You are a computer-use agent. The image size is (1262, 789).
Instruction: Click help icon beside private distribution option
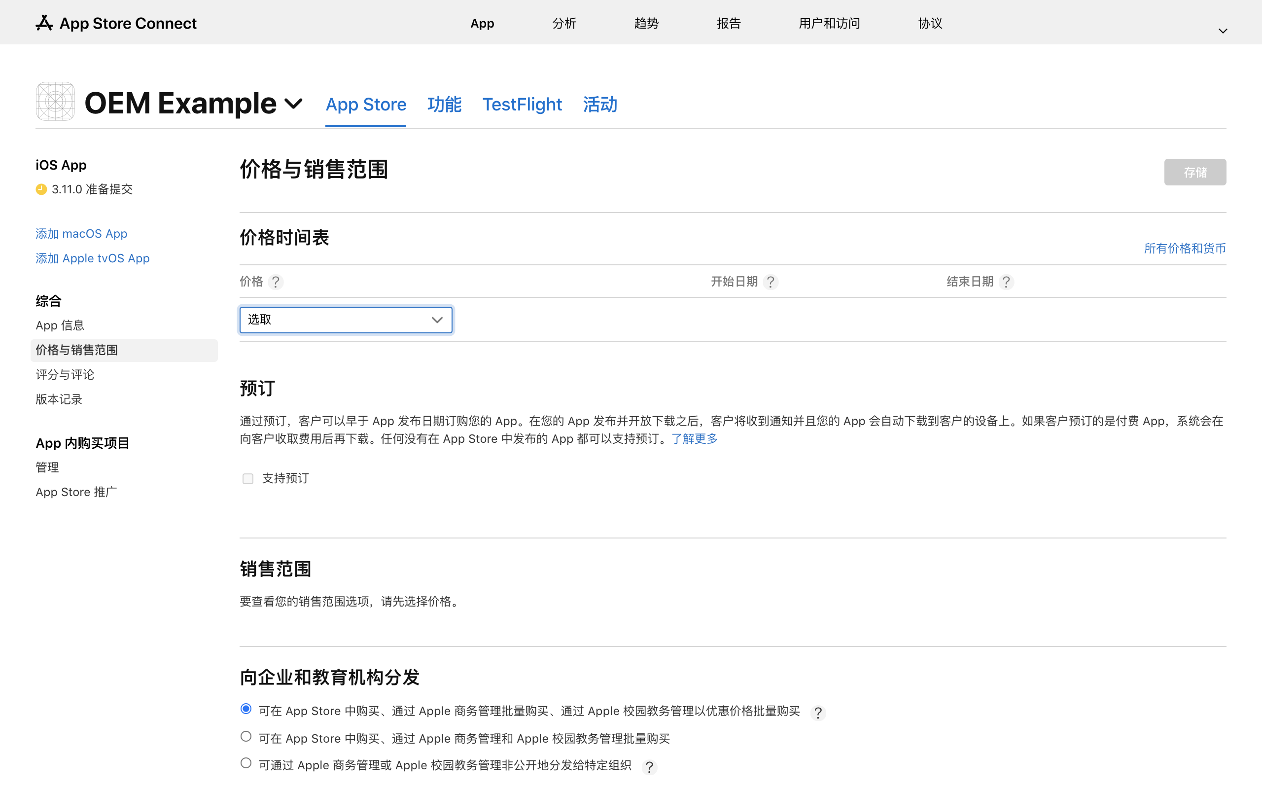pyautogui.click(x=649, y=767)
